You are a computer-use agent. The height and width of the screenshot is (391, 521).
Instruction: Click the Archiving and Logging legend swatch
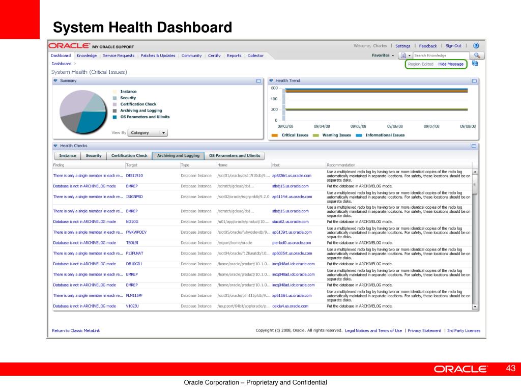tap(114, 110)
